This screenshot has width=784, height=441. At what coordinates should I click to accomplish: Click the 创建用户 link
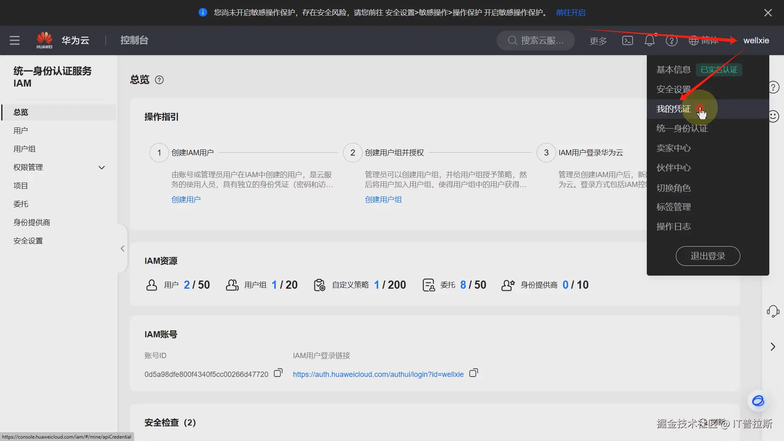pyautogui.click(x=186, y=200)
